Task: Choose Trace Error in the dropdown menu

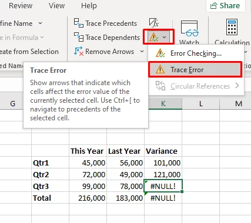Action: [195, 70]
